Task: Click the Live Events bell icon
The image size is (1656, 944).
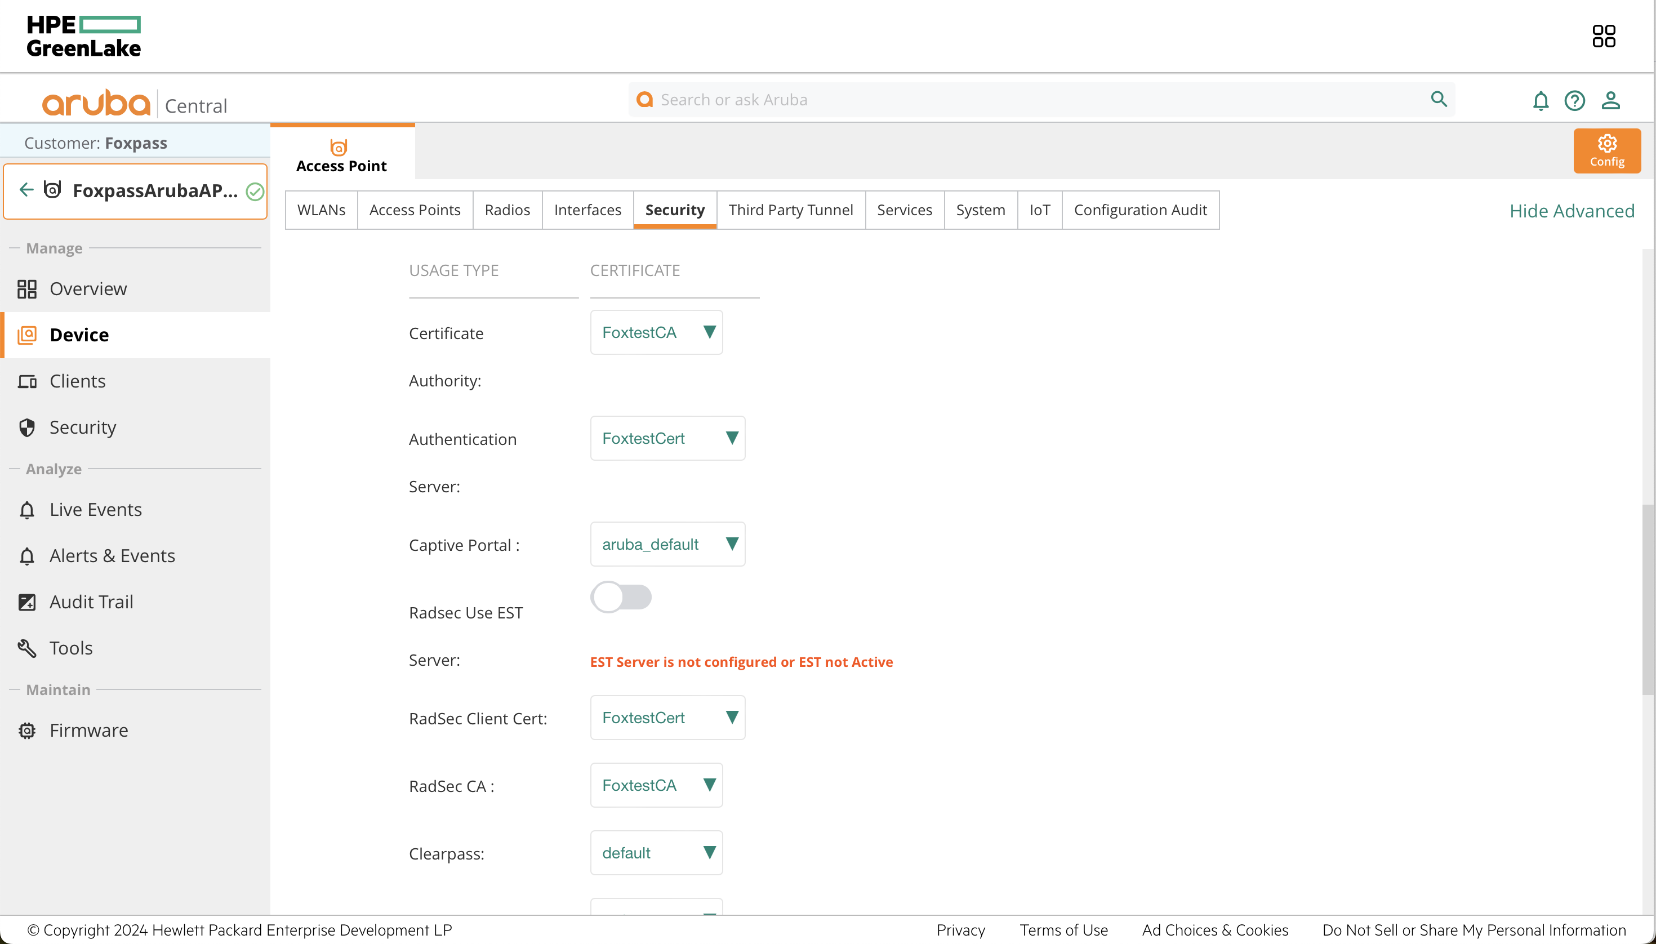Action: tap(27, 509)
